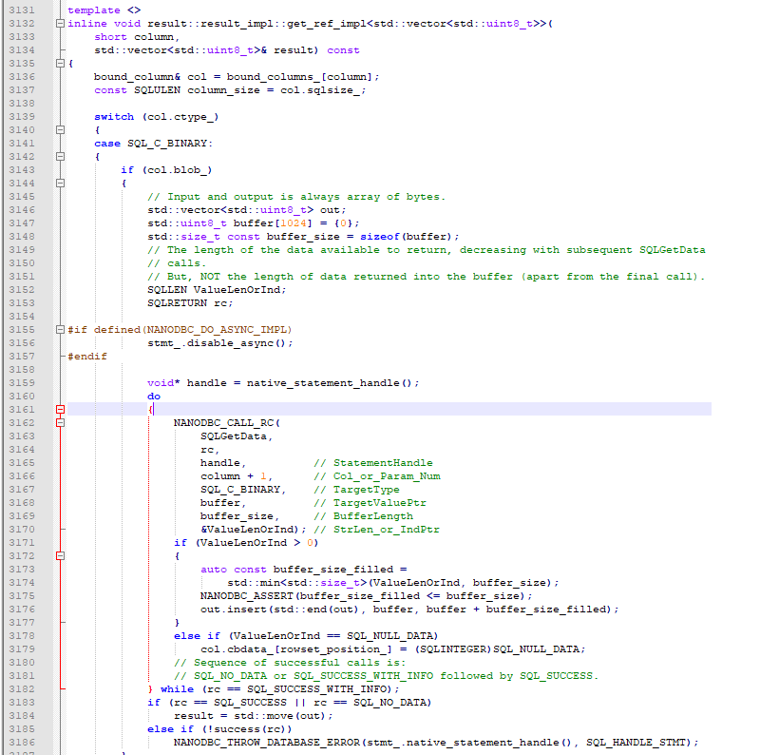This screenshot has height=755, width=760.
Task: Click the number 1024 in buffer declaration
Action: coord(294,223)
